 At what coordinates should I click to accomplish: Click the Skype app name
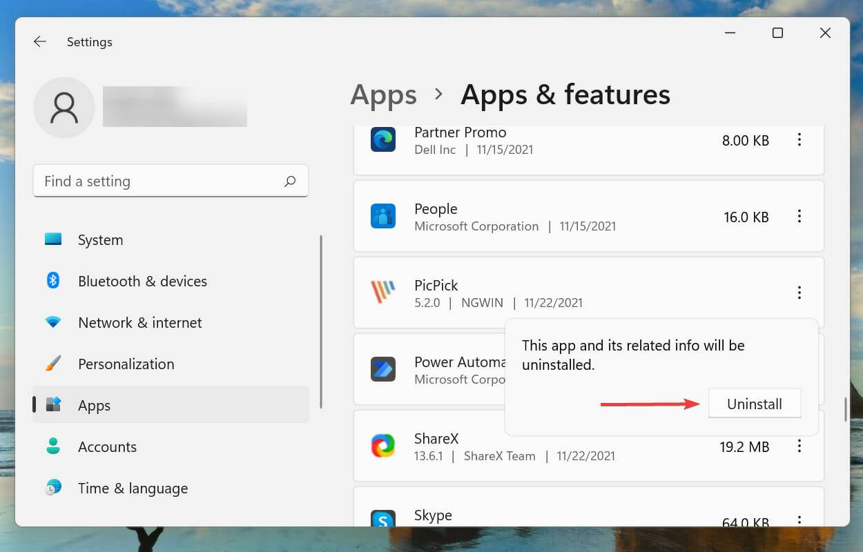433,515
